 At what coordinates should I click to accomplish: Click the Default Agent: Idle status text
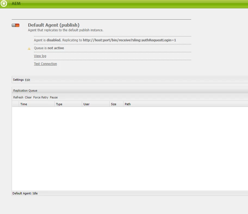(25, 193)
